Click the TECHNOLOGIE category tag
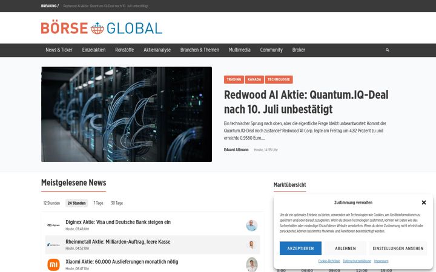Image resolution: width=436 pixels, height=272 pixels. pyautogui.click(x=279, y=80)
